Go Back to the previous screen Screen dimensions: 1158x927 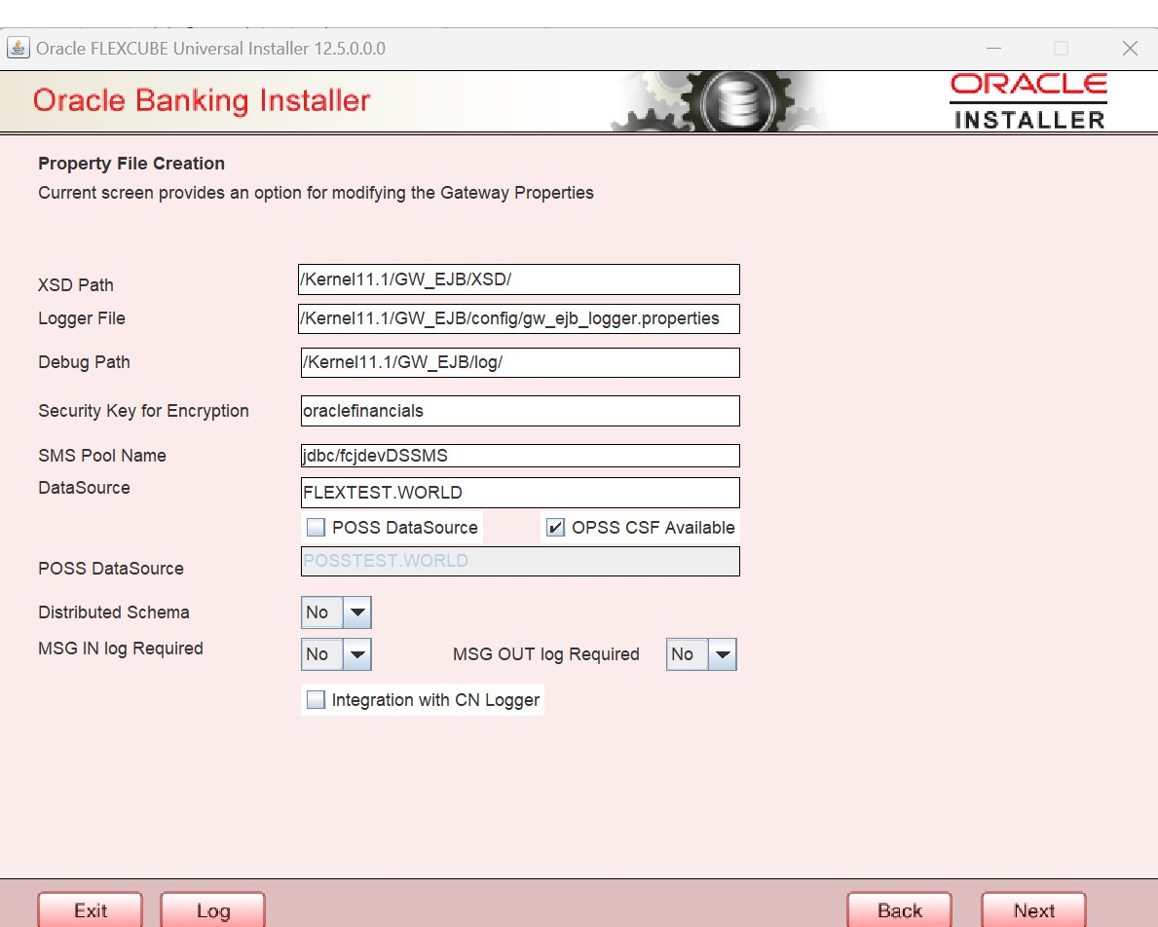(x=900, y=910)
